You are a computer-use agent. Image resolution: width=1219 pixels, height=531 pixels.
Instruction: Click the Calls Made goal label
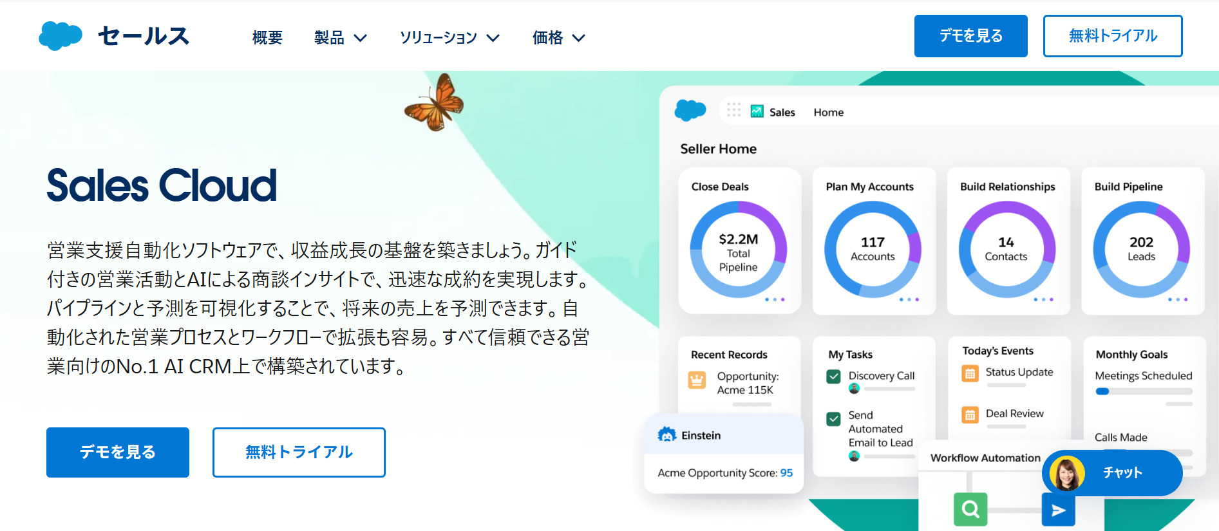pos(1121,438)
